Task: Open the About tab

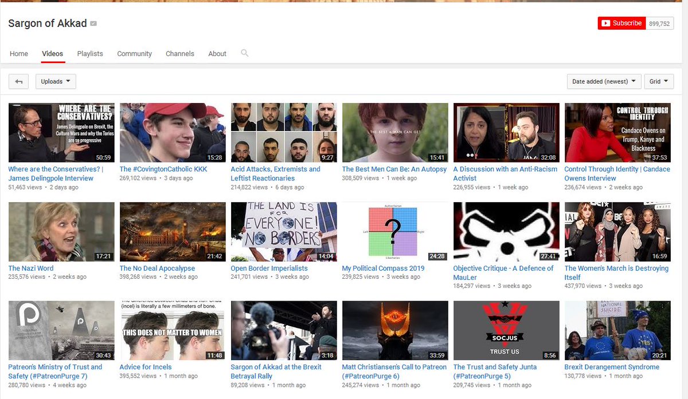Action: pyautogui.click(x=217, y=54)
